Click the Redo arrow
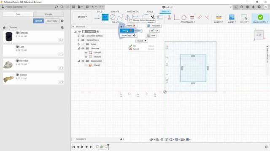Screen dimensions: 270x151 pos(100,7)
